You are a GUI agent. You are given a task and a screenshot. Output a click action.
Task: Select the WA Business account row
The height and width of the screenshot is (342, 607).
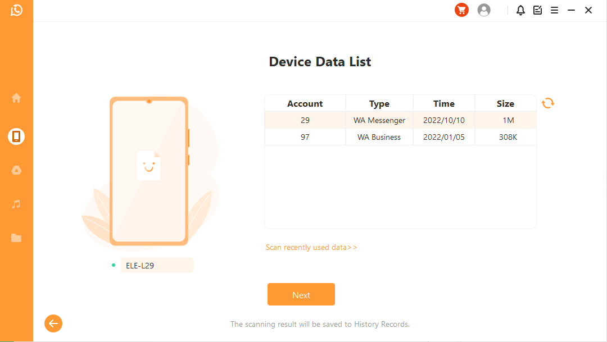[x=400, y=137]
